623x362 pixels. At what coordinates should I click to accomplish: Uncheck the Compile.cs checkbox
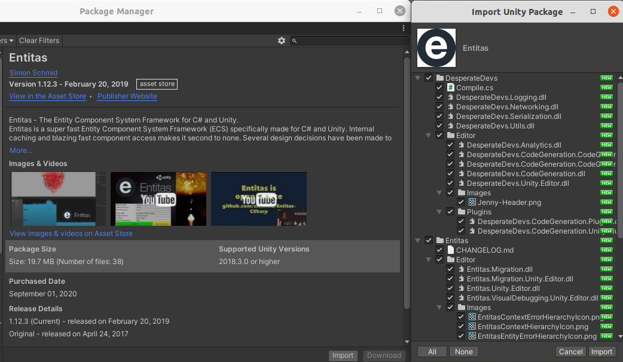pos(439,87)
